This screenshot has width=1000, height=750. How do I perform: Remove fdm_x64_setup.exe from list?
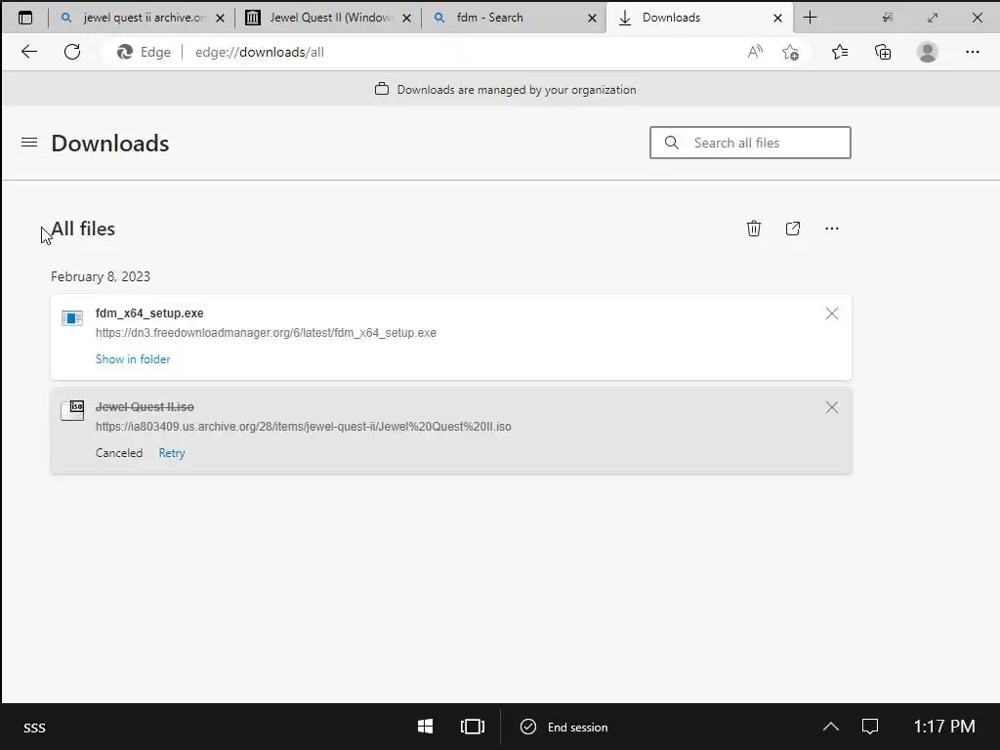832,313
